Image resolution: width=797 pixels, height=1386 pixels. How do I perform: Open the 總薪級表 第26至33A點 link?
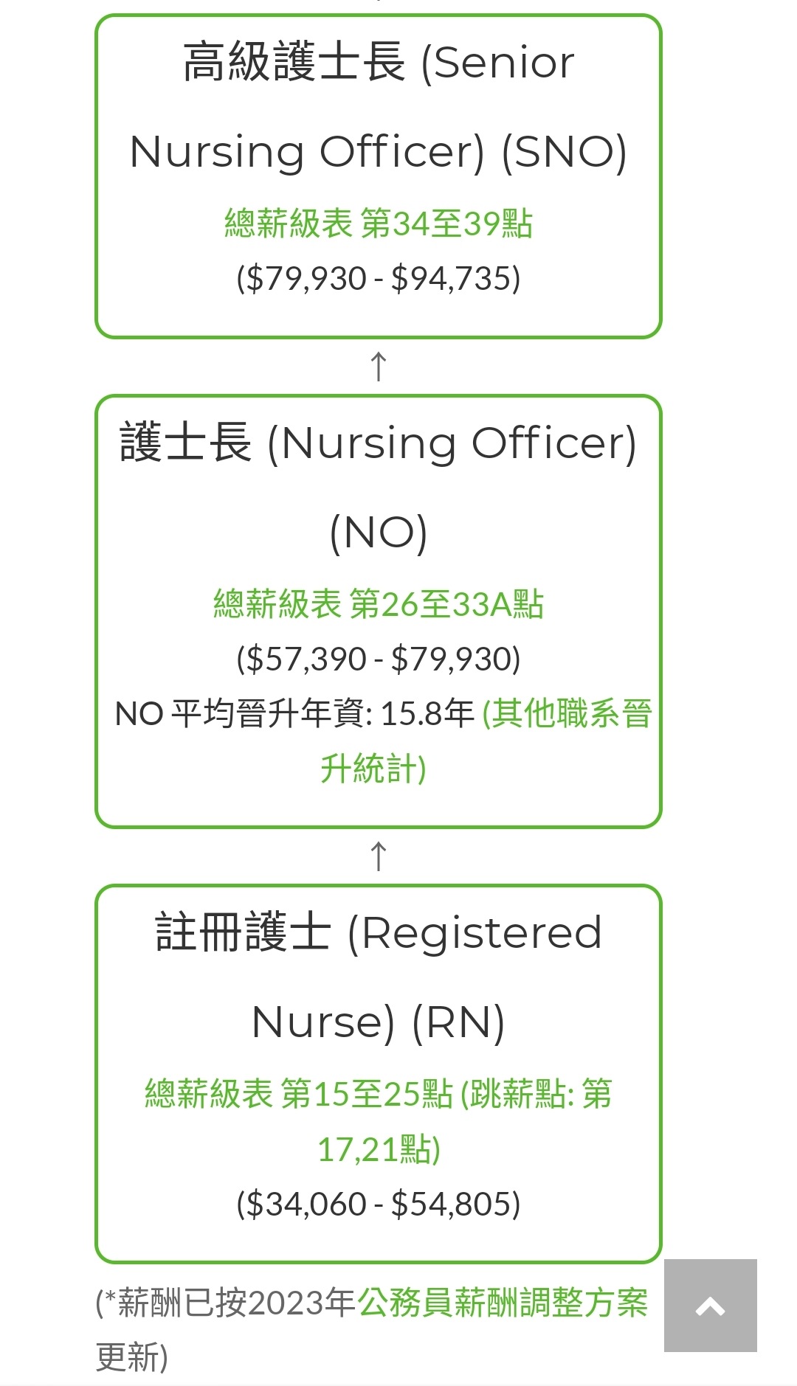click(379, 604)
